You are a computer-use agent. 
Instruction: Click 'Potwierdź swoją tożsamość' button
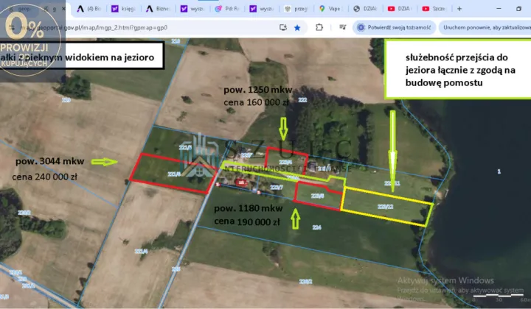pos(395,28)
